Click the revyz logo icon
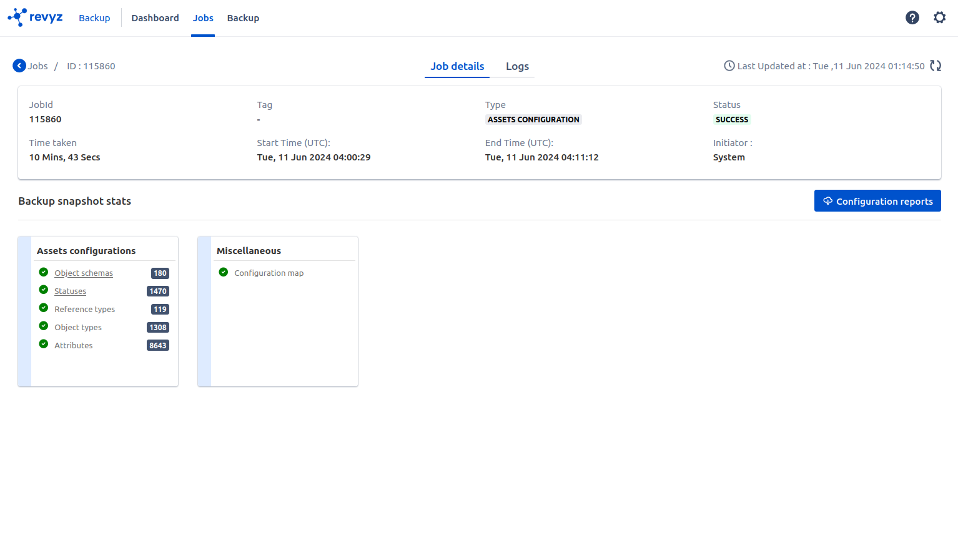958x558 pixels. tap(17, 17)
